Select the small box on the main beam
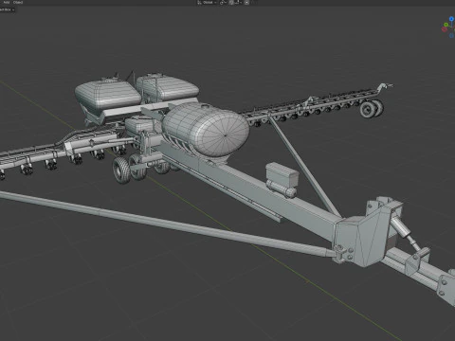This screenshot has width=455, height=341. (x=282, y=174)
